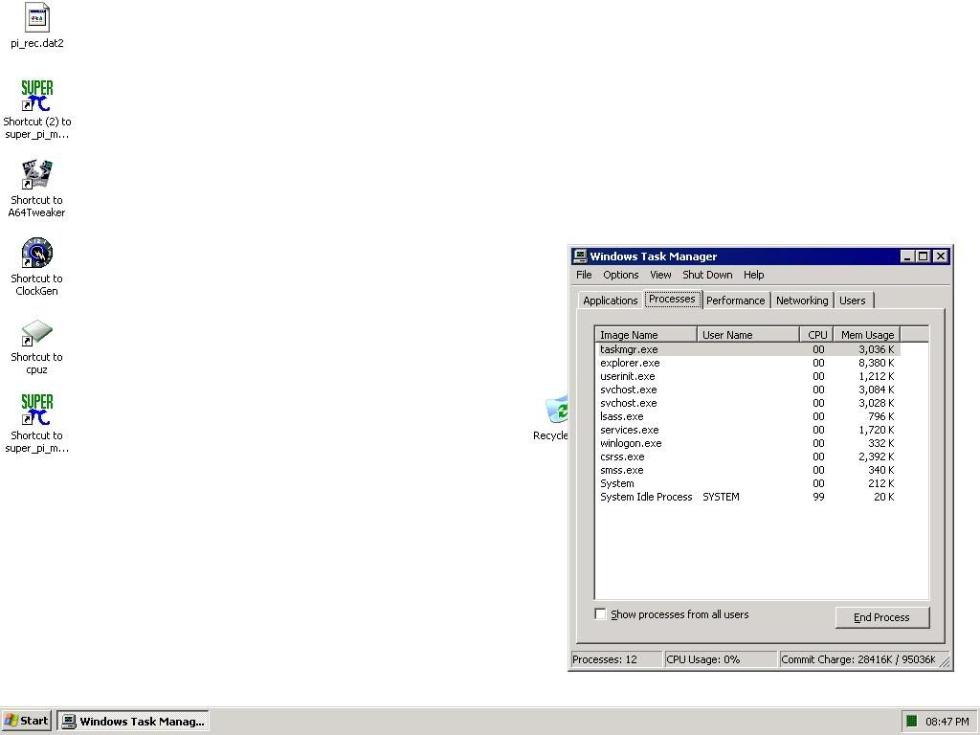This screenshot has height=735, width=980.
Task: Select the A64Tweaker shortcut icon
Action: click(x=37, y=174)
